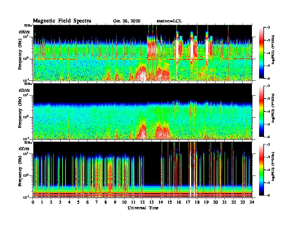Image resolution: width=300 pixels, height=232 pixels.
Task: Click the dD/dt color bar "log(PSD) (V^2/Hz)" label
Action: coord(273,108)
